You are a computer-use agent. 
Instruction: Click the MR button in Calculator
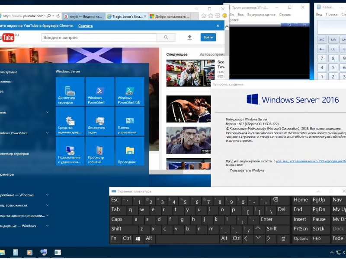click(x=333, y=40)
